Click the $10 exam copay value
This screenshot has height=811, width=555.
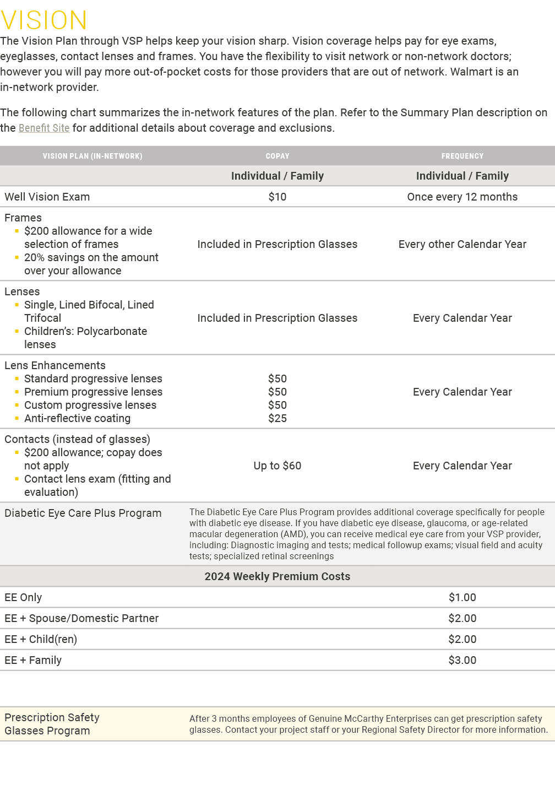pos(277,197)
